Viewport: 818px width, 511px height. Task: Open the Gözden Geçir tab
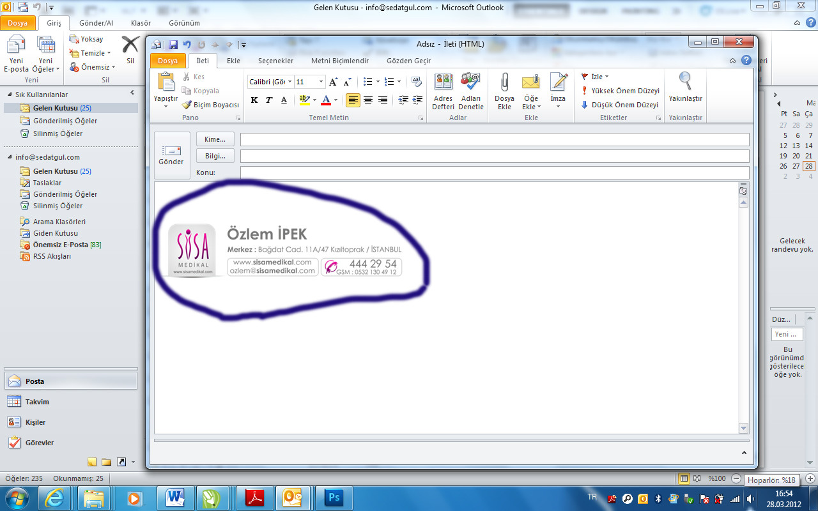pyautogui.click(x=408, y=61)
